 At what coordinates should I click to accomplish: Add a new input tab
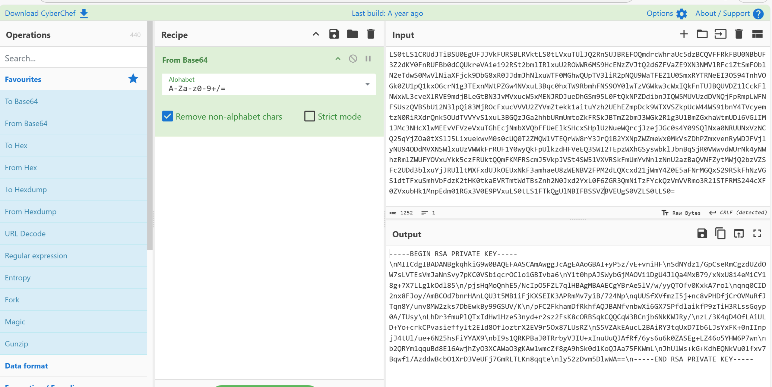(684, 34)
